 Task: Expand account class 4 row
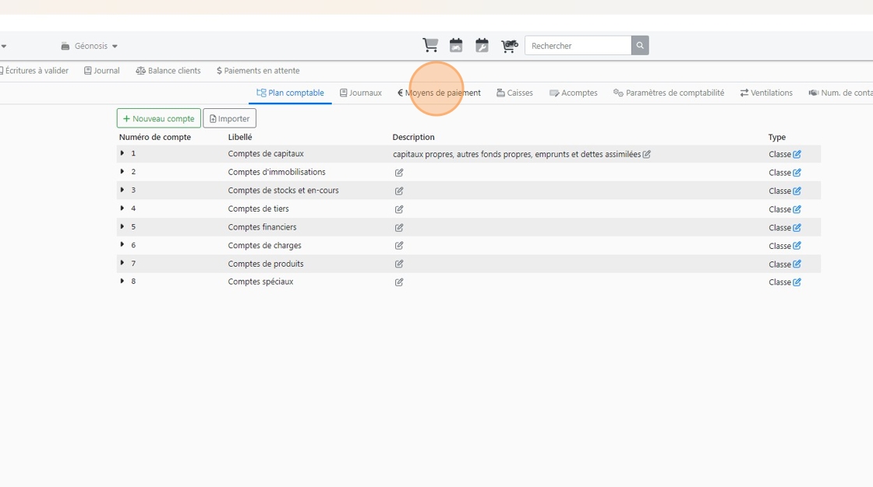[122, 208]
